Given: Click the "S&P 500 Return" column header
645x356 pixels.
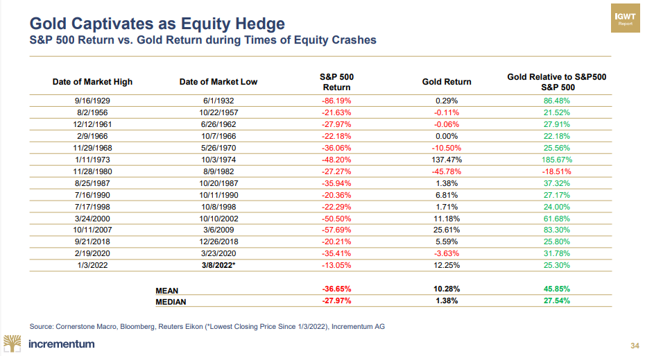Looking at the screenshot, I should [336, 82].
